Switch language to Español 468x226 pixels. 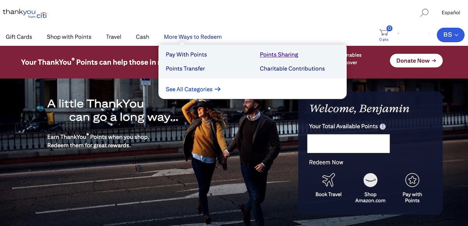pos(451,12)
